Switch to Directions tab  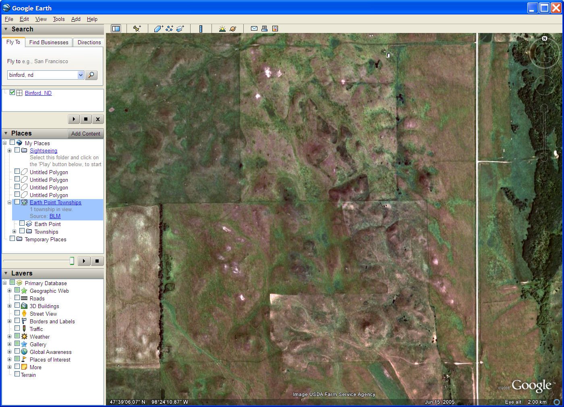coord(89,42)
